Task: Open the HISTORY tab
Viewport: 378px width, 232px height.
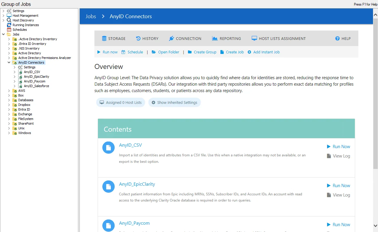Action: (147, 38)
